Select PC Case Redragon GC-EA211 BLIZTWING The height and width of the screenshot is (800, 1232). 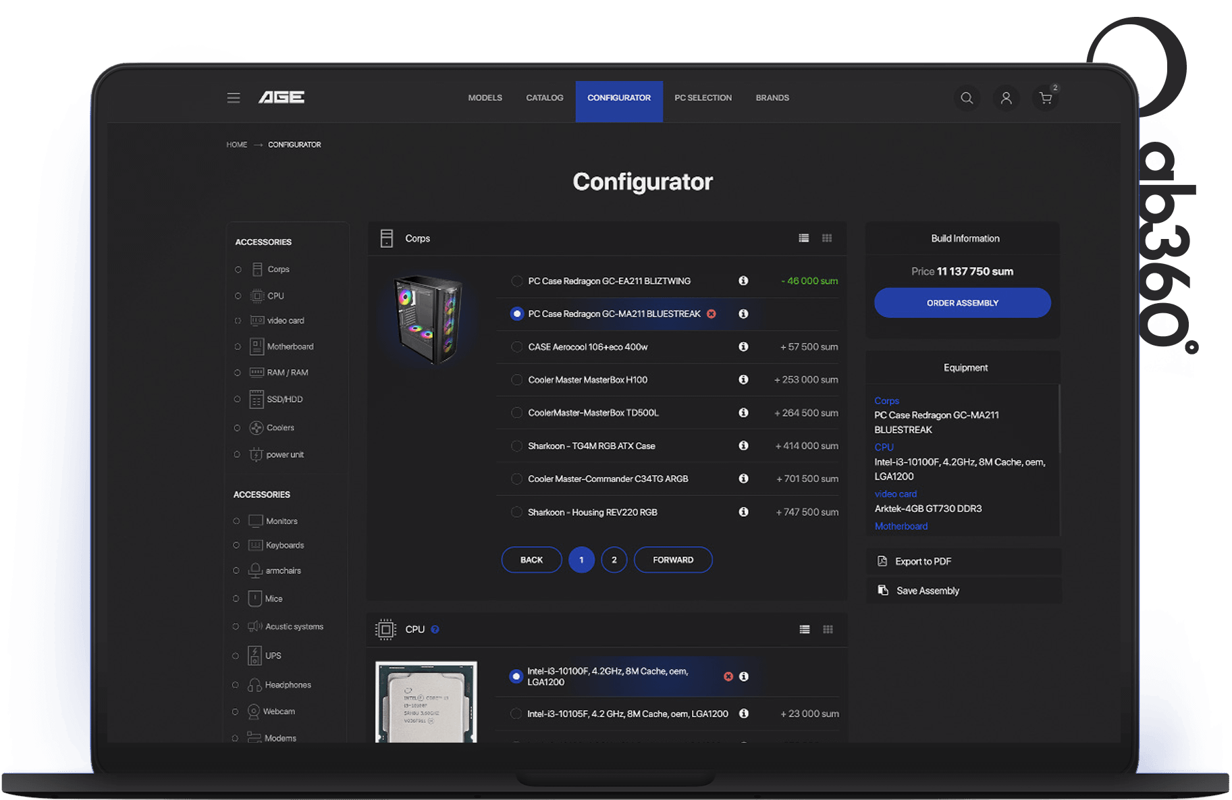[516, 281]
